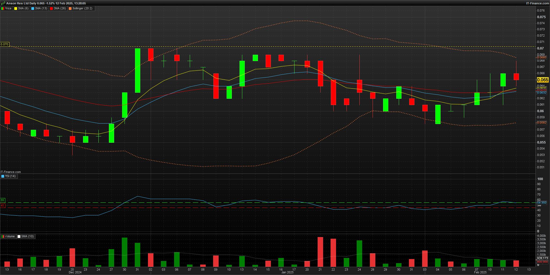Click the lower Bollinger value 0.0582 label

(542, 123)
